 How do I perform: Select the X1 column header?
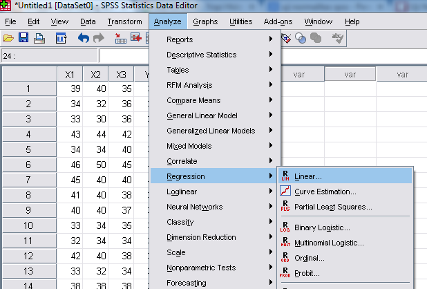[70, 74]
